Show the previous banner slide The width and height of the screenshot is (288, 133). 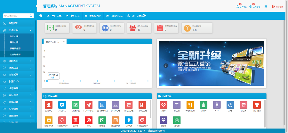coord(166,65)
